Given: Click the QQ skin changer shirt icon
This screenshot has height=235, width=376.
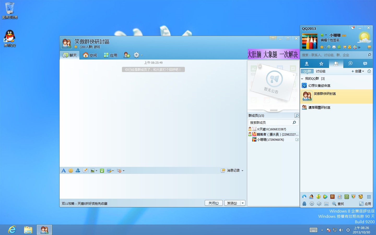Looking at the screenshot, I should (352, 27).
